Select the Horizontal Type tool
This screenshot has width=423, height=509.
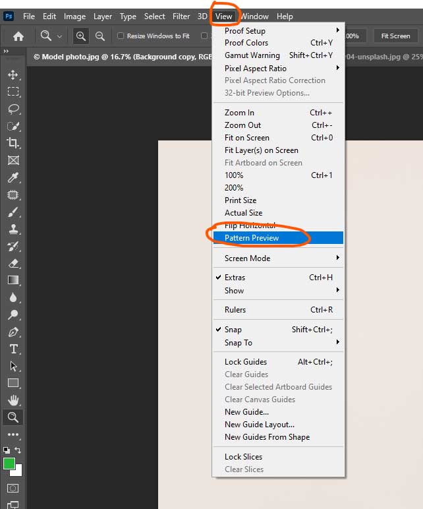click(13, 349)
